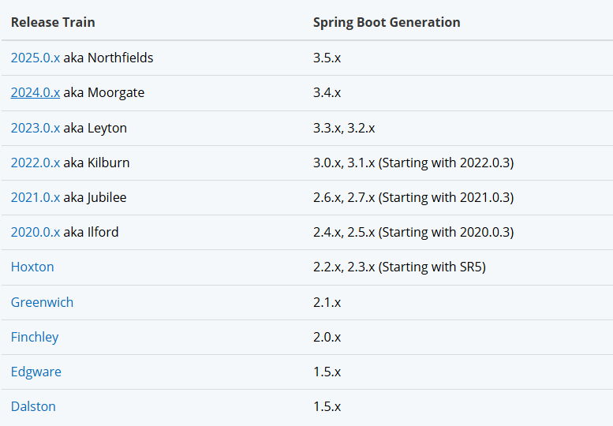Open the 2023.0.x release train link
Viewport: 613px width, 426px height.
click(x=36, y=128)
